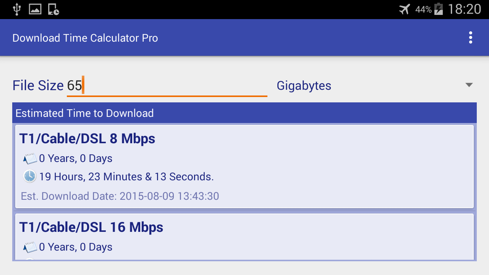This screenshot has width=489, height=275.
Task: Tap the Estimated Time to Download header
Action: click(x=244, y=113)
